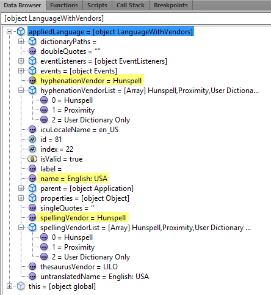This screenshot has height=295, width=271.
Task: Click the cube icon next to eventListeners
Action: point(32,61)
